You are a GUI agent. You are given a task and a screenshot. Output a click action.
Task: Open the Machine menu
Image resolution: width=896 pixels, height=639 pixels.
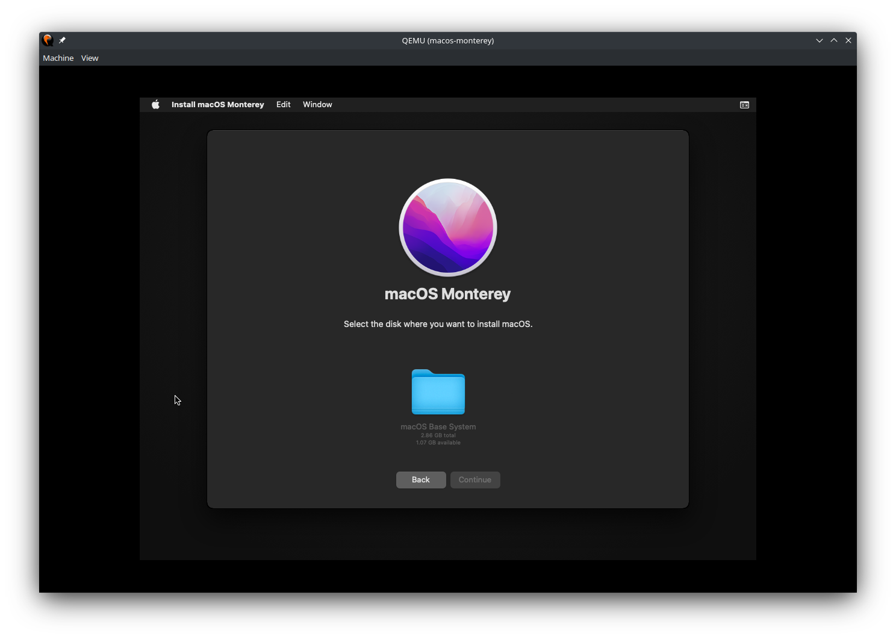(58, 58)
